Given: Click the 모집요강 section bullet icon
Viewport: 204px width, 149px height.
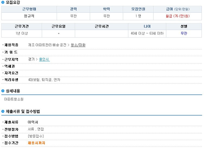Looking at the screenshot, I should coord(3,2).
